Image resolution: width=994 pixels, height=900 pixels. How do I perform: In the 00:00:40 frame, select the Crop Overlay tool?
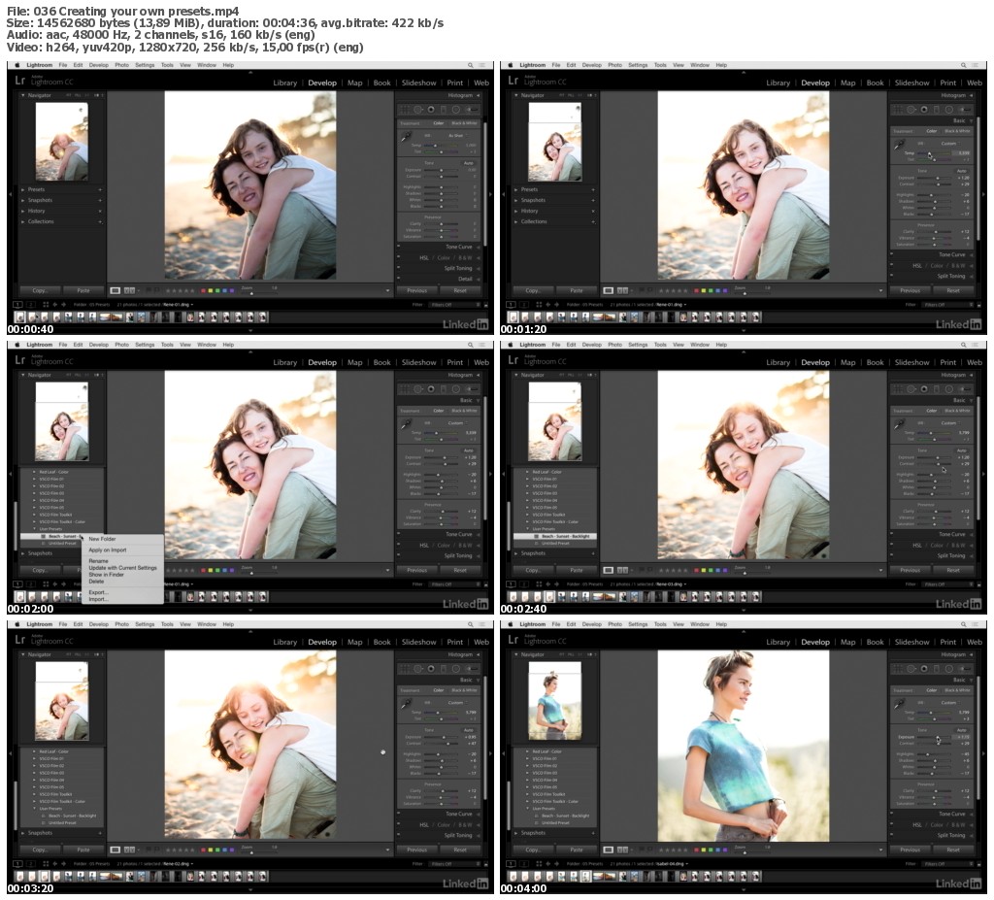405,109
